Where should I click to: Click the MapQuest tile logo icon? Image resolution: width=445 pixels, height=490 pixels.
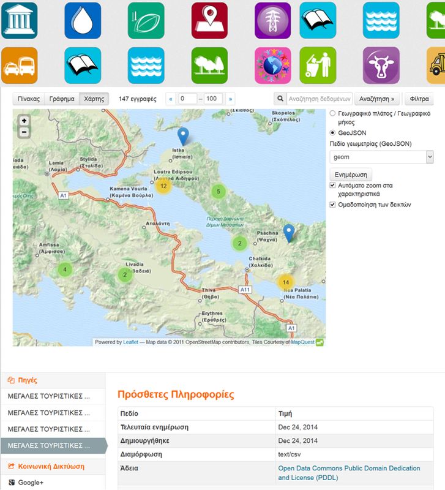(320, 342)
